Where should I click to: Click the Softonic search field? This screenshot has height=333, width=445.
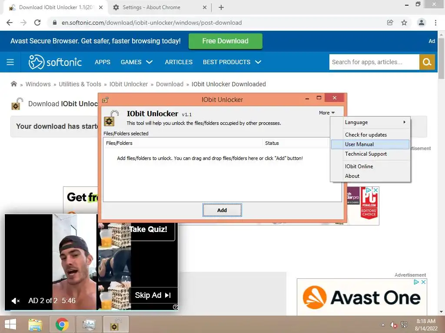(374, 62)
